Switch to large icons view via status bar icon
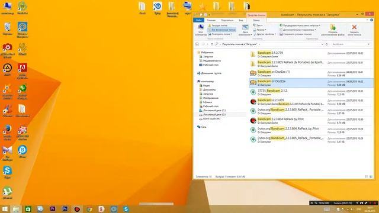Screen dimensions: 379x213 pos(371,177)
